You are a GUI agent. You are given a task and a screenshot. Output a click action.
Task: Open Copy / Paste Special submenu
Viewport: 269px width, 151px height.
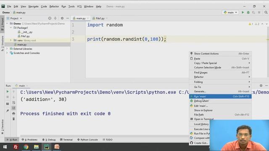(220, 63)
